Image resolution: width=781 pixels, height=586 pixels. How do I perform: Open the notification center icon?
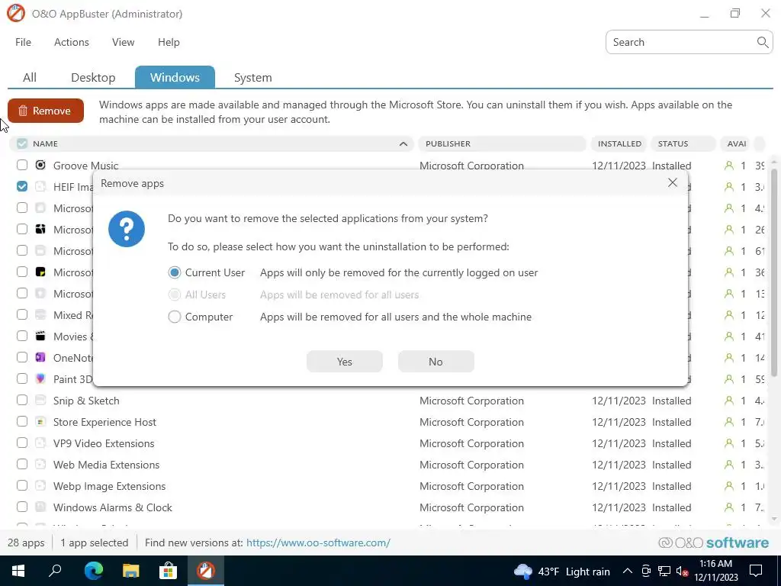click(x=756, y=571)
